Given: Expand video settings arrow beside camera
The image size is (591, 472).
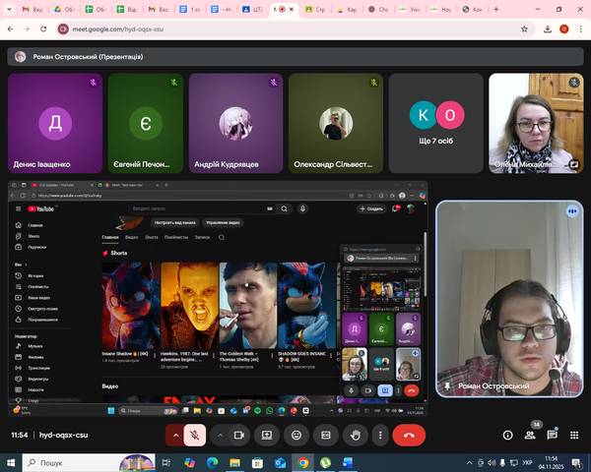Looking at the screenshot, I should pyautogui.click(x=219, y=435).
